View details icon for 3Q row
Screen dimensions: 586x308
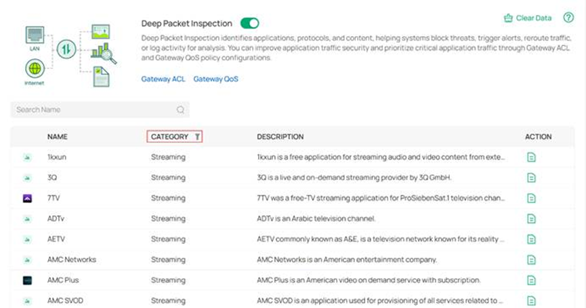(x=531, y=178)
